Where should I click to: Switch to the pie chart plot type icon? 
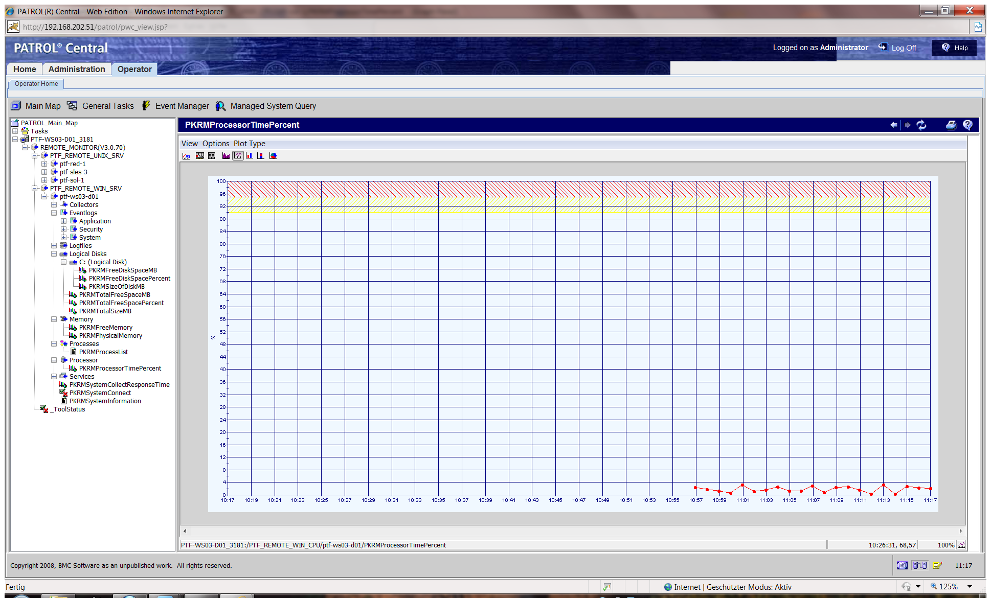[x=273, y=156]
